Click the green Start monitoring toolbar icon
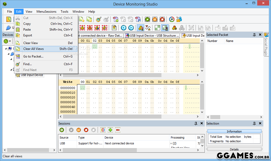The height and width of the screenshot is (161, 271). click(147, 19)
